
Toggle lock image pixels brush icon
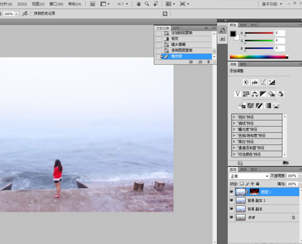[x=247, y=183]
